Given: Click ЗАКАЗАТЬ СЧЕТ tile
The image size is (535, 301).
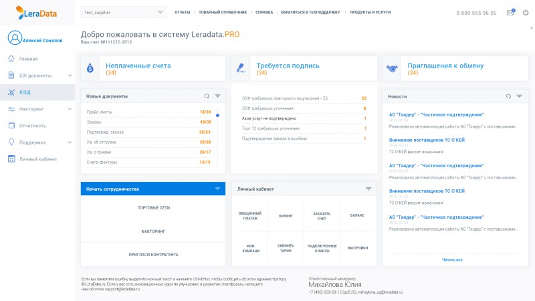Looking at the screenshot, I should 322,215.
